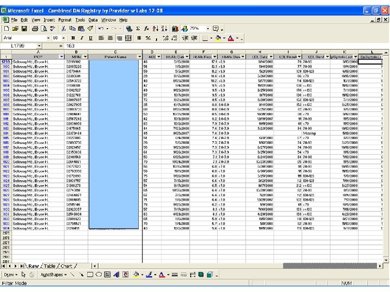The height and width of the screenshot is (292, 390).
Task: Click Line Color brush on Drawing toolbar
Action: pos(149,275)
